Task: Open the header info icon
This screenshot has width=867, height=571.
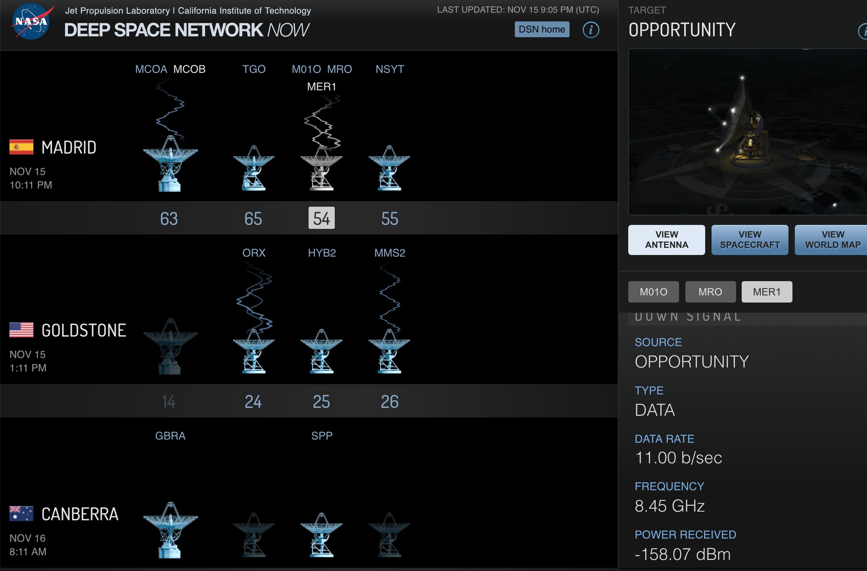Action: coord(591,30)
